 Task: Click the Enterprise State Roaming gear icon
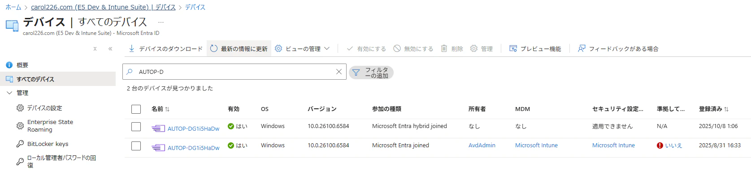[20, 126]
